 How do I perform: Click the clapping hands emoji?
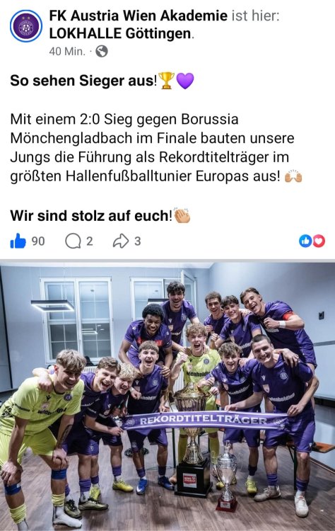tap(182, 215)
